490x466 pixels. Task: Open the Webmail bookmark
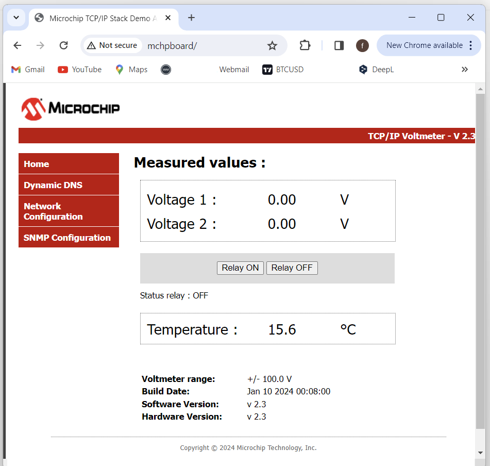coord(234,70)
